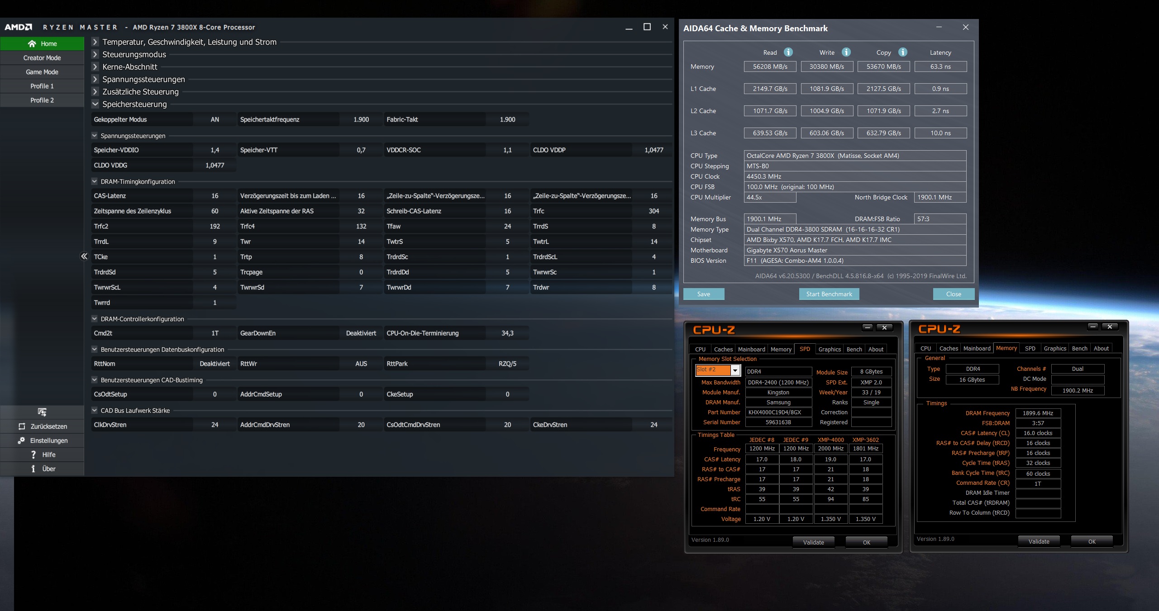Click the Start Benchmark button
The height and width of the screenshot is (611, 1159).
coord(829,294)
